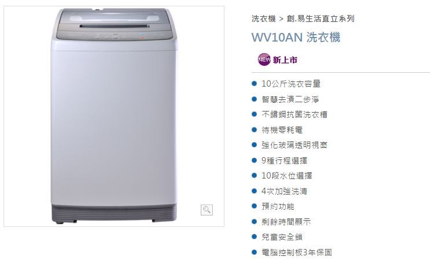Click the control panel on washer image
The height and width of the screenshot is (264, 435).
point(114,35)
